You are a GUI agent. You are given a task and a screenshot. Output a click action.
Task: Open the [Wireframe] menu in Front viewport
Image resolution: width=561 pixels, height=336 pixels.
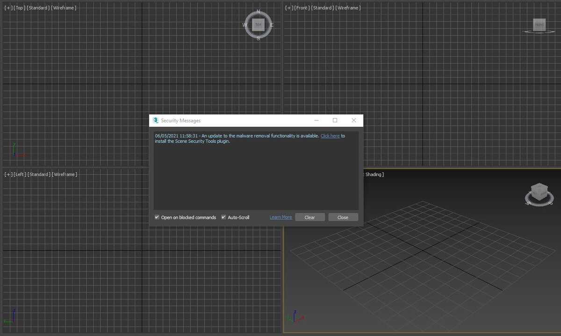pyautogui.click(x=348, y=8)
